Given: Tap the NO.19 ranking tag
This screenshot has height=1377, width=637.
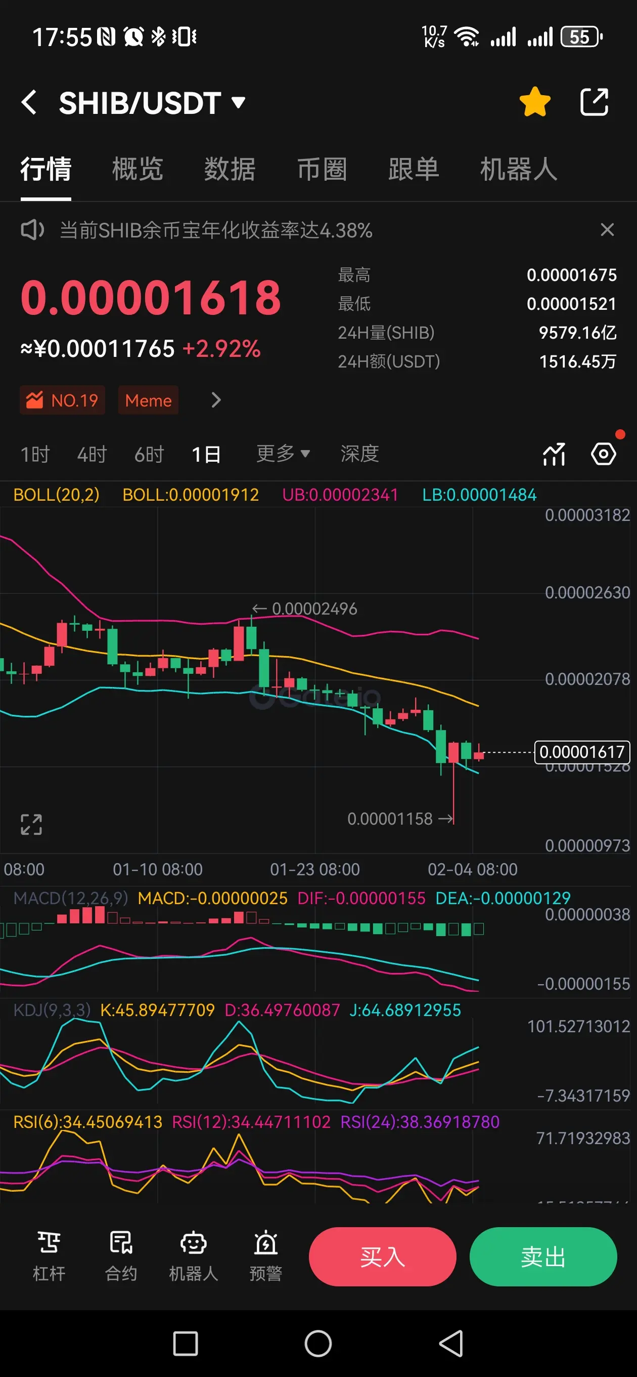Looking at the screenshot, I should (63, 400).
